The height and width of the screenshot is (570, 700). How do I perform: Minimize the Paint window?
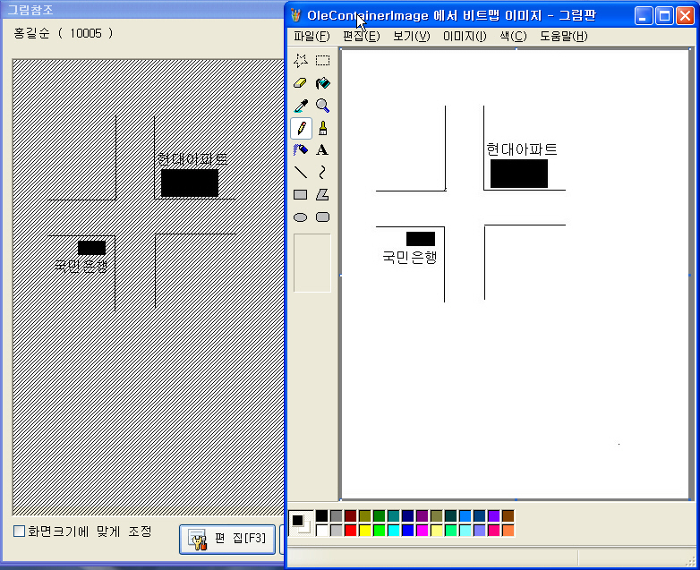coord(644,15)
